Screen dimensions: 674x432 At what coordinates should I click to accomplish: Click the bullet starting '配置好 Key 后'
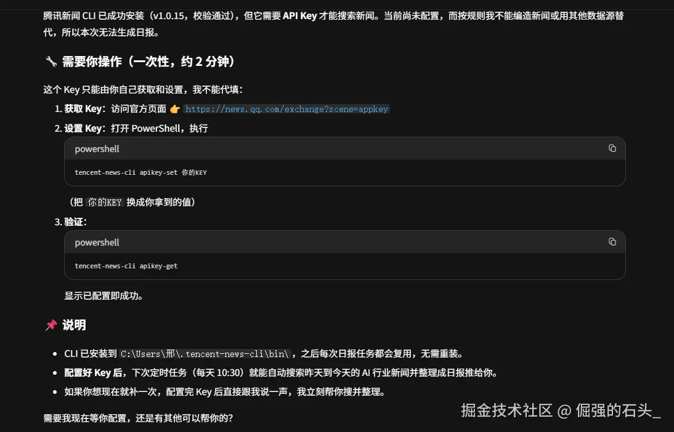pyautogui.click(x=281, y=373)
